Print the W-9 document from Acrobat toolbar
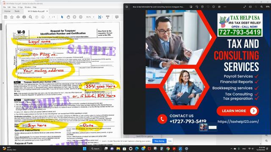The width and height of the screenshot is (271, 152). point(24,17)
